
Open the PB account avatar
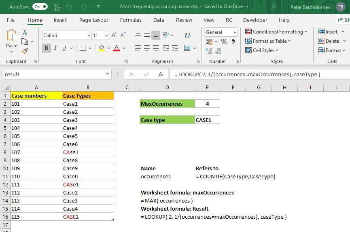(341, 7)
